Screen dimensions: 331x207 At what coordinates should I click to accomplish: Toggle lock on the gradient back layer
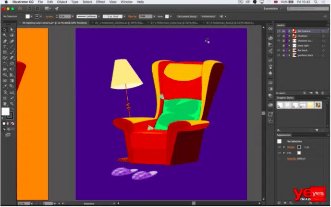pos(283,55)
